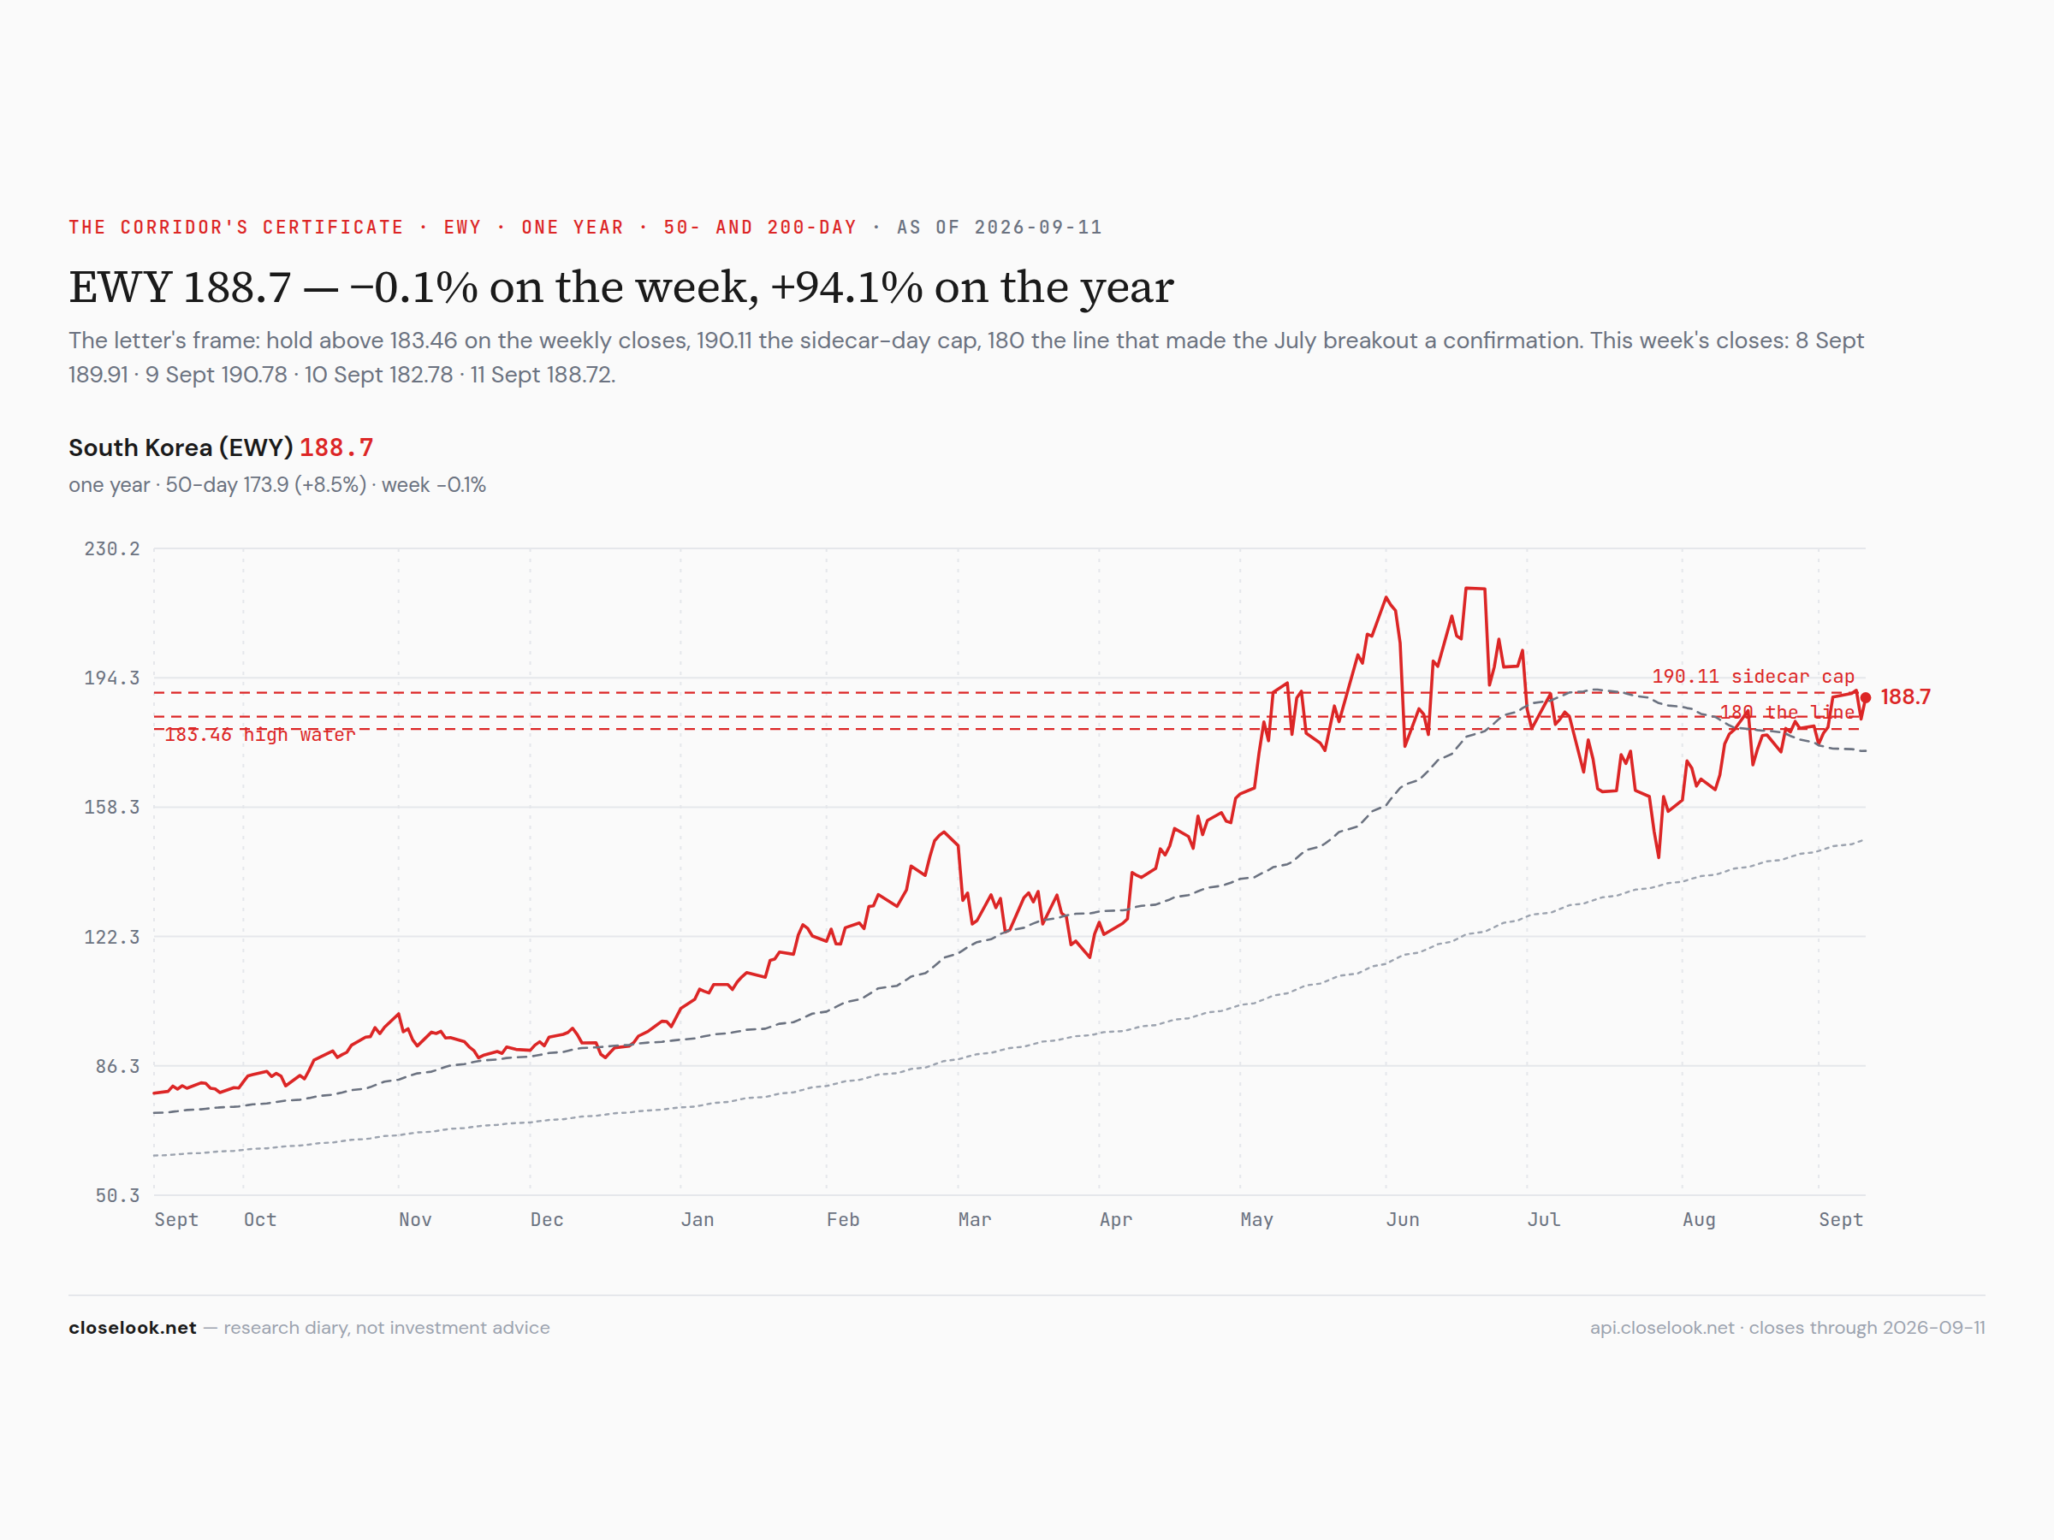Screen dimensions: 2054x1540
Task: Select the 183.46 high water label
Action: pyautogui.click(x=260, y=734)
